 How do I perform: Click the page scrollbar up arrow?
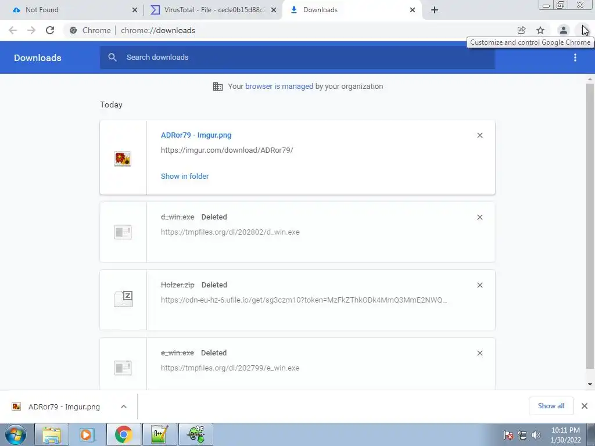click(x=590, y=79)
